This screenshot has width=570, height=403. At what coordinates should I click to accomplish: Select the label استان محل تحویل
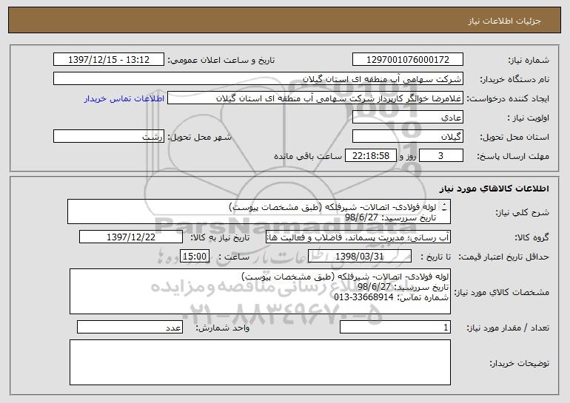[x=514, y=137]
